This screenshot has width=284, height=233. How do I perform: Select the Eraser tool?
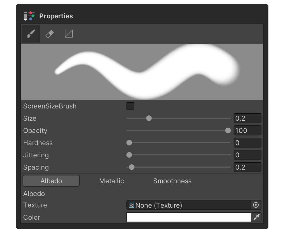[49, 34]
